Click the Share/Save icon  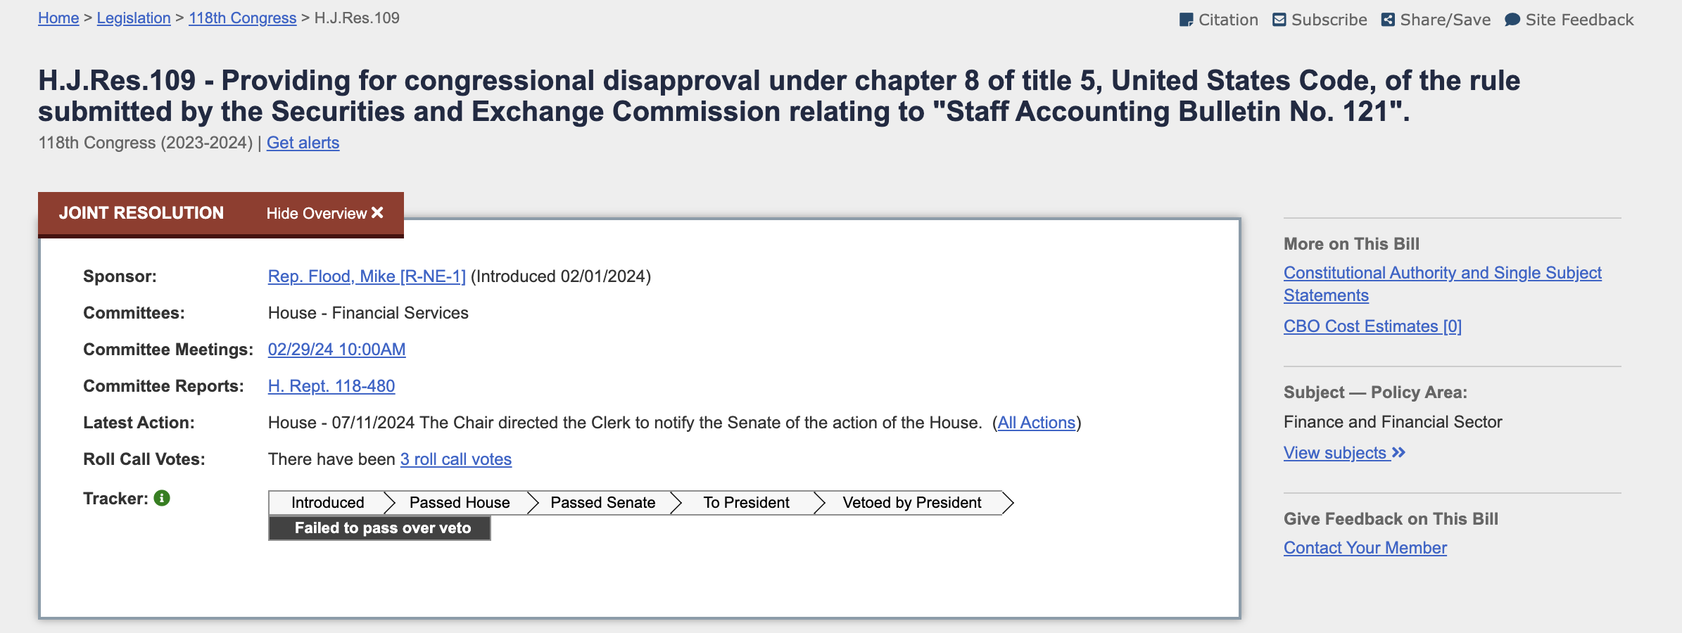[1387, 20]
